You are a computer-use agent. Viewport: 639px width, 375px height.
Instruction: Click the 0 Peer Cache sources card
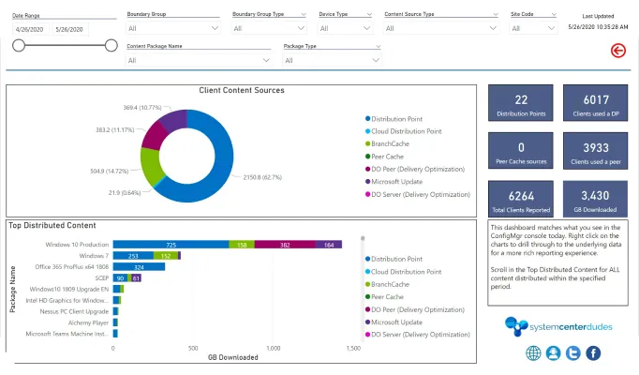(x=520, y=150)
